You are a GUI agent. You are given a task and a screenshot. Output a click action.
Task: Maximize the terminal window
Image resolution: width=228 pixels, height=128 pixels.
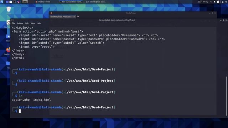pyautogui.click(x=223, y=20)
